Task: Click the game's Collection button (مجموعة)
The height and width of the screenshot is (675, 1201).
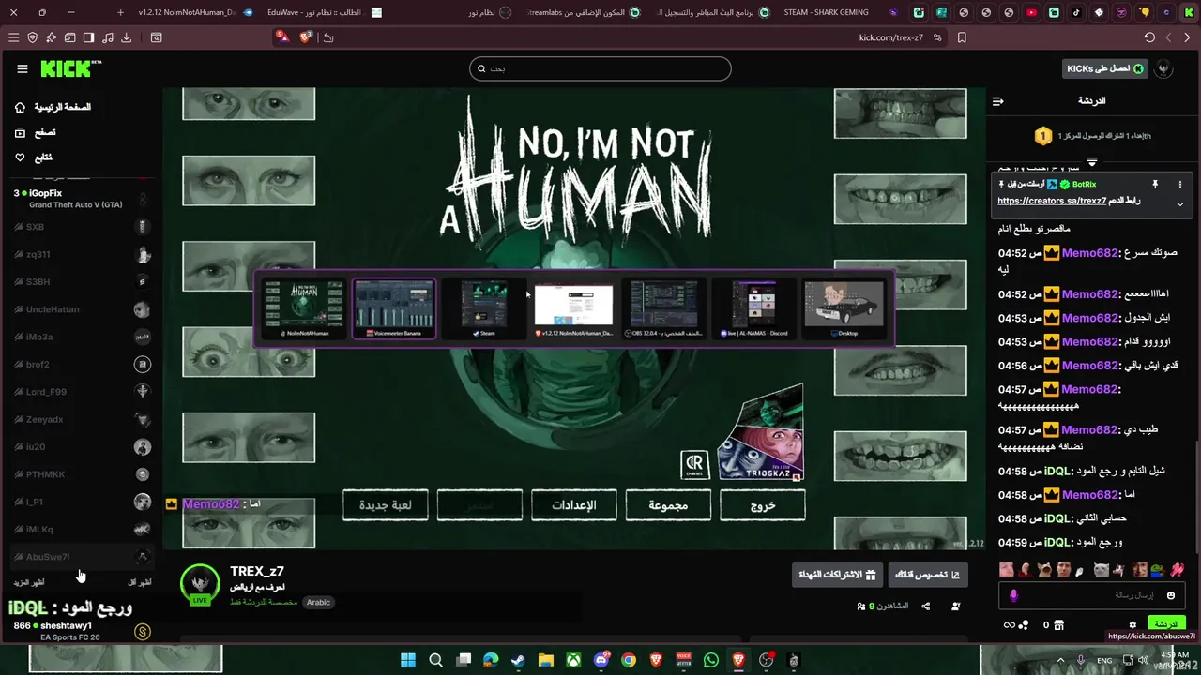Action: point(668,505)
